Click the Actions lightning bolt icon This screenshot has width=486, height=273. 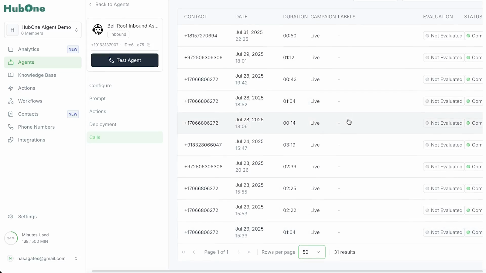pos(11,88)
